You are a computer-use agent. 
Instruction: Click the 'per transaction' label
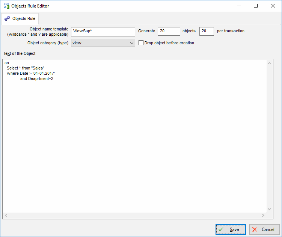(x=231, y=31)
